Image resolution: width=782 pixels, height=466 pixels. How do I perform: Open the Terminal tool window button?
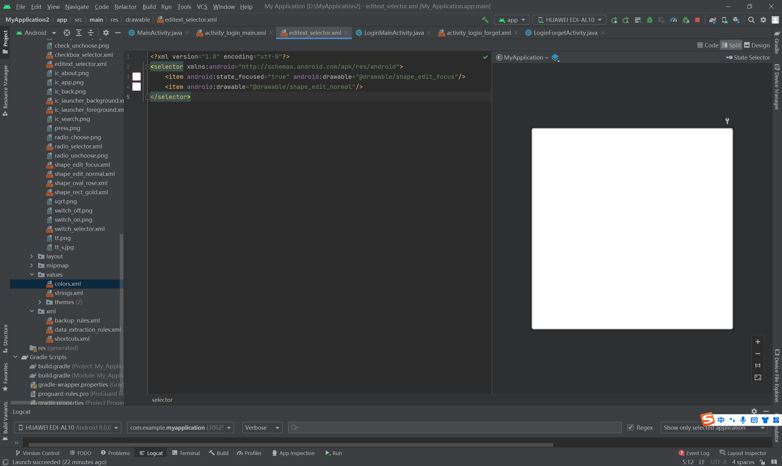pyautogui.click(x=186, y=453)
